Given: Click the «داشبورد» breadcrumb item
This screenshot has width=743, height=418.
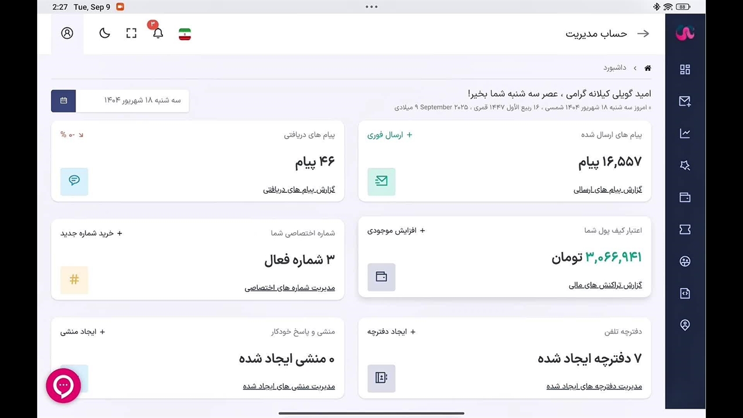Looking at the screenshot, I should point(615,68).
